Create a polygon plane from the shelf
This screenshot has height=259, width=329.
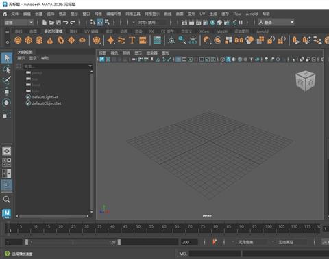71,40
